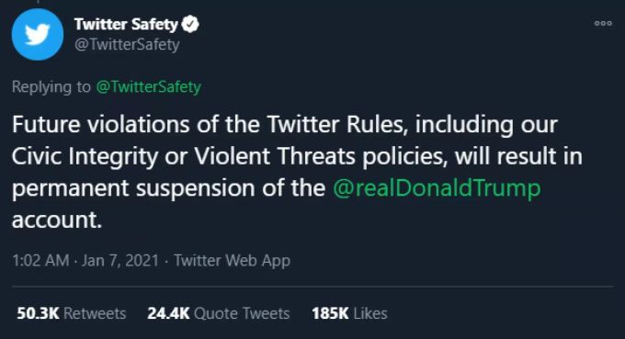Image resolution: width=625 pixels, height=339 pixels.
Task: Click the phrase 'Violent Threats' in the tweet
Action: tap(275, 156)
